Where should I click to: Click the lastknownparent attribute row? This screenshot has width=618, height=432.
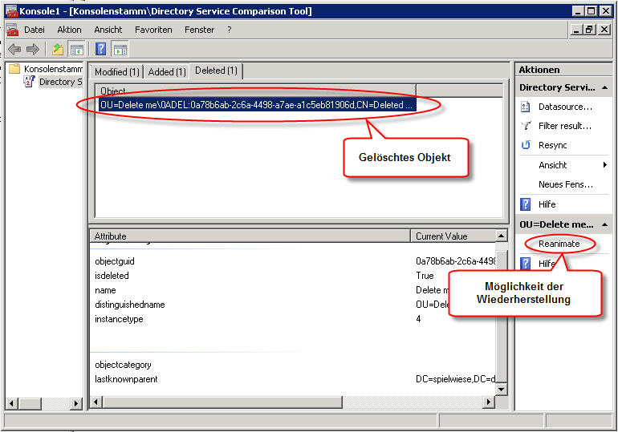[293, 379]
